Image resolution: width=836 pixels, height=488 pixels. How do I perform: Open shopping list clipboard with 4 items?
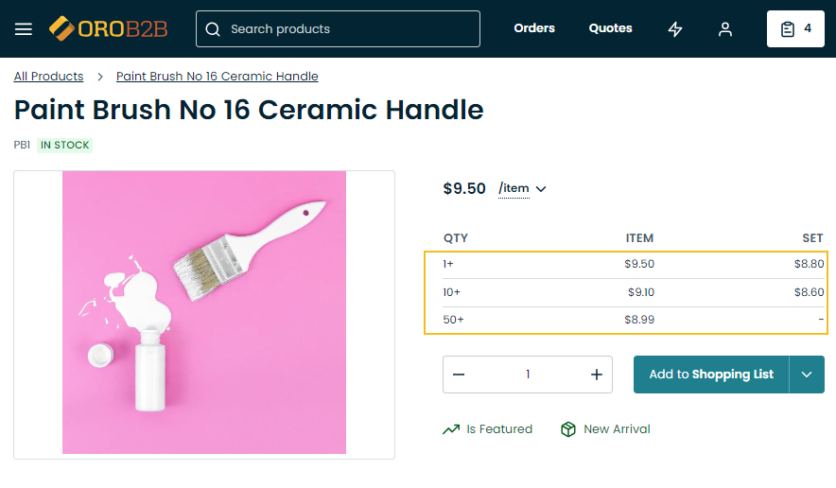[x=796, y=29]
